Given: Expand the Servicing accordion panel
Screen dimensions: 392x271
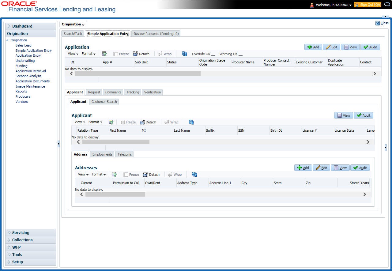Looking at the screenshot, I should (31, 233).
